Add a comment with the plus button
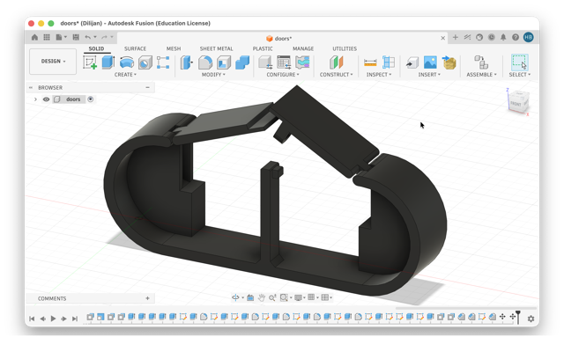 pyautogui.click(x=147, y=298)
